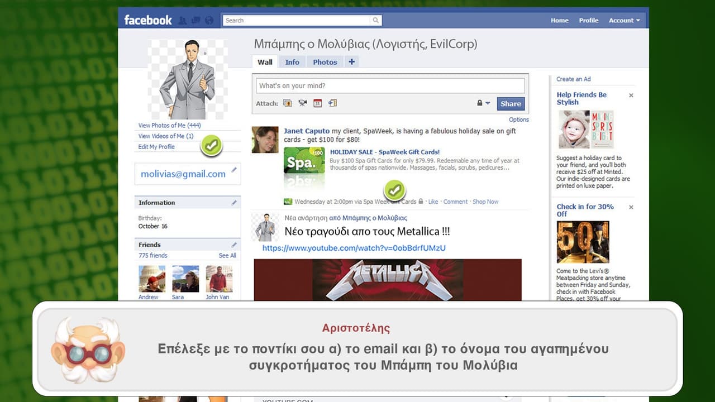This screenshot has height=402, width=715.
Task: Click the Aristotle professor avatar
Action: coord(88,350)
